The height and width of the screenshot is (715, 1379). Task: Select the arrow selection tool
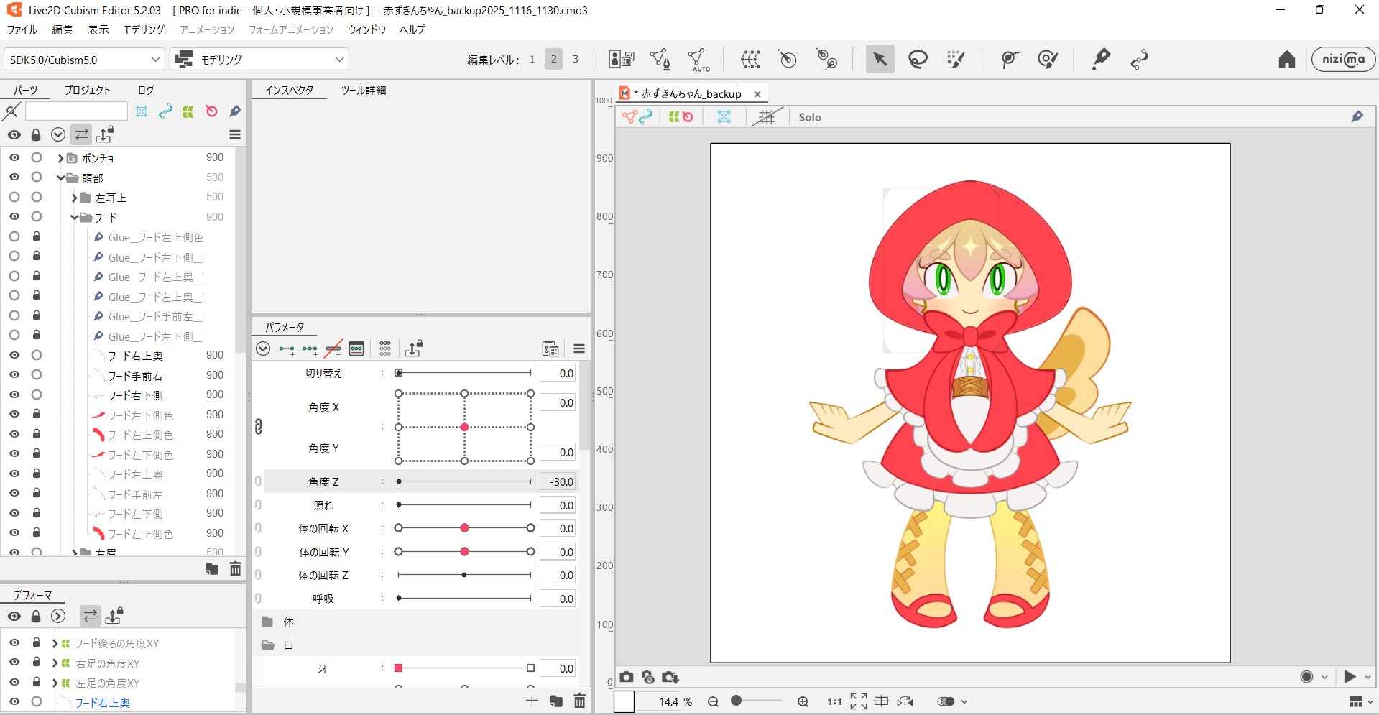point(880,59)
